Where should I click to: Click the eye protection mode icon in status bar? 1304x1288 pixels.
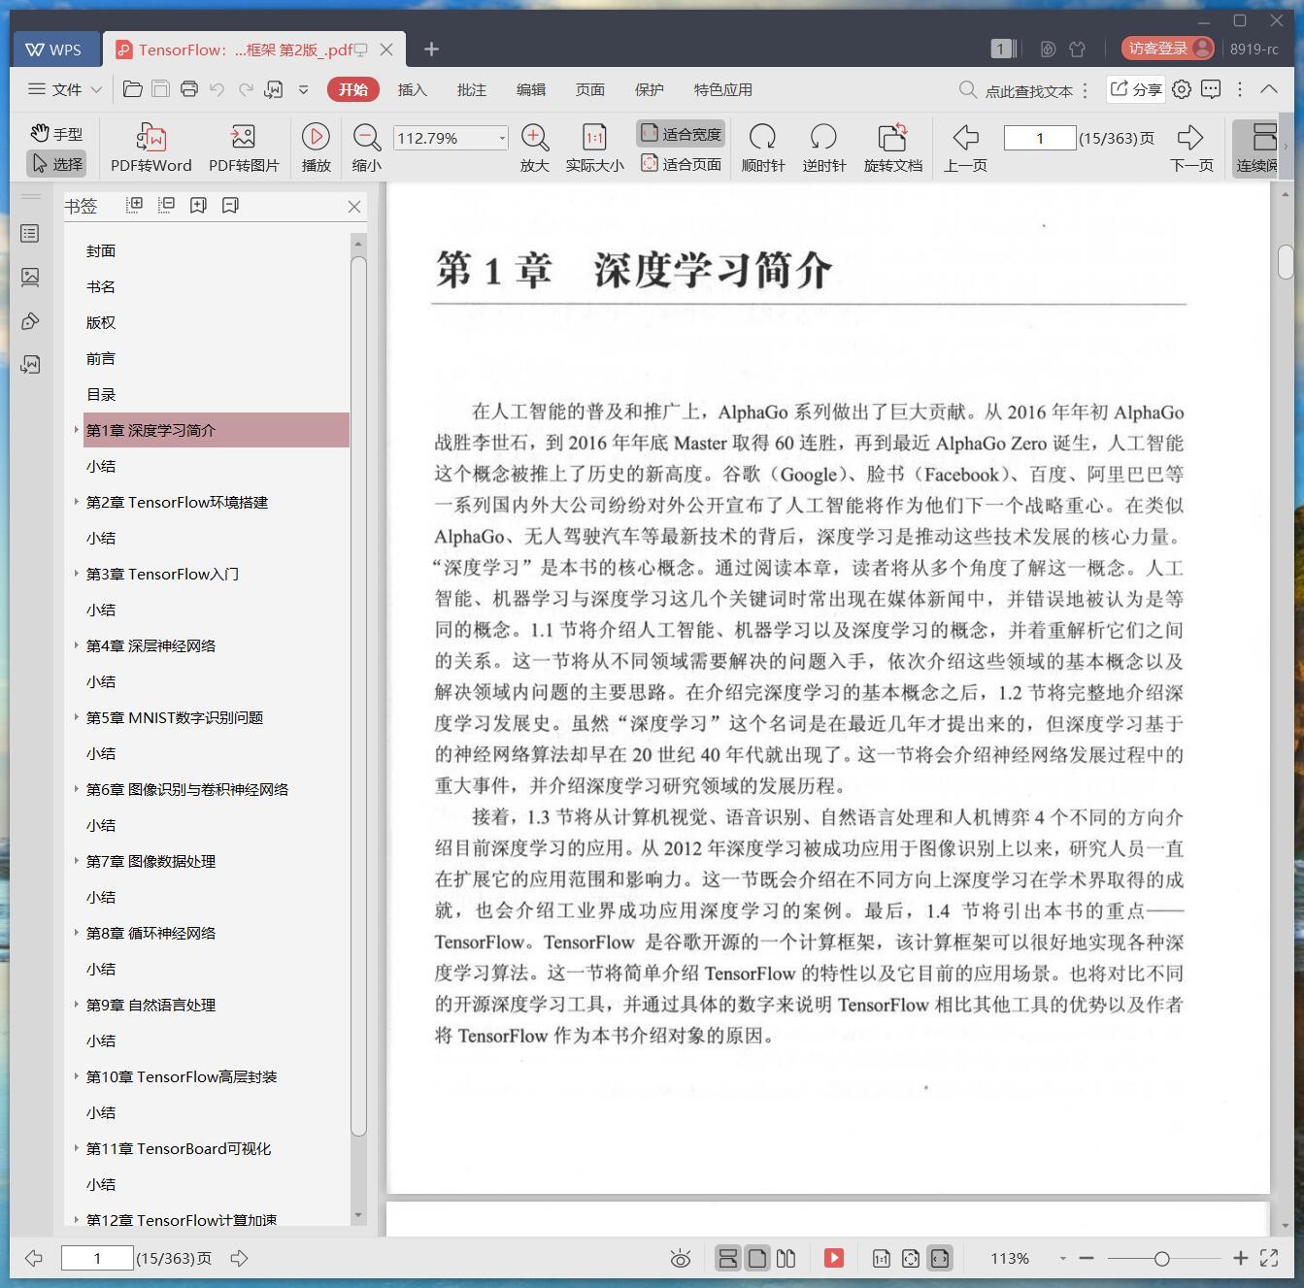point(681,1259)
